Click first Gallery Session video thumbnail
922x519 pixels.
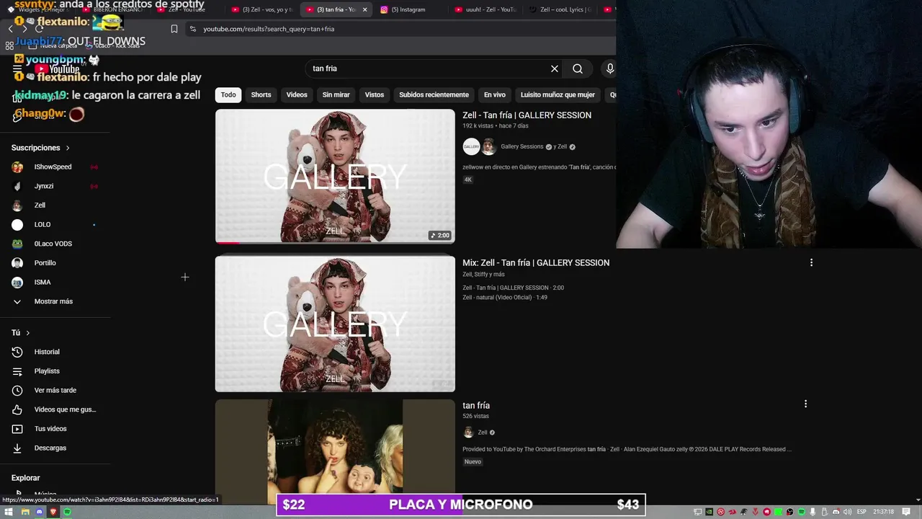pos(335,177)
